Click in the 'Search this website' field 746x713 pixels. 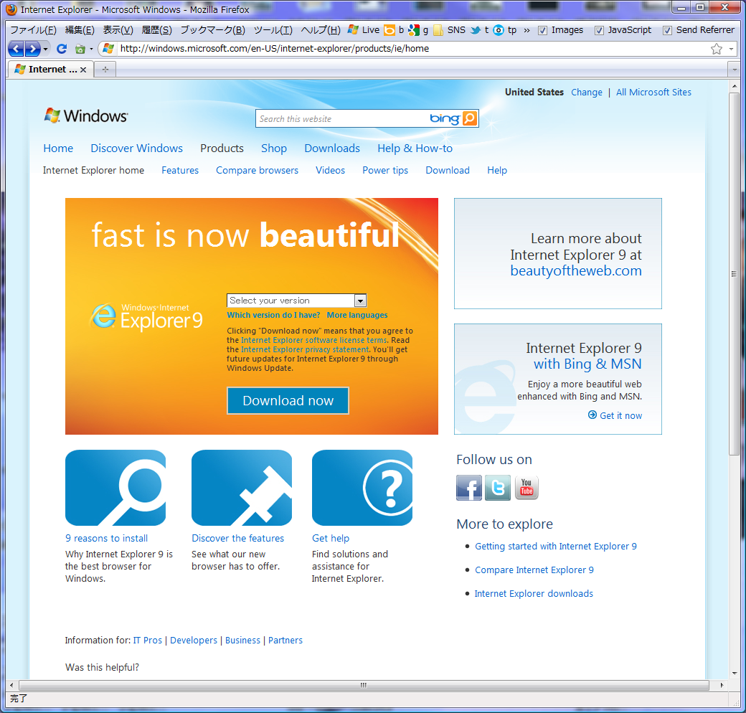pos(341,119)
